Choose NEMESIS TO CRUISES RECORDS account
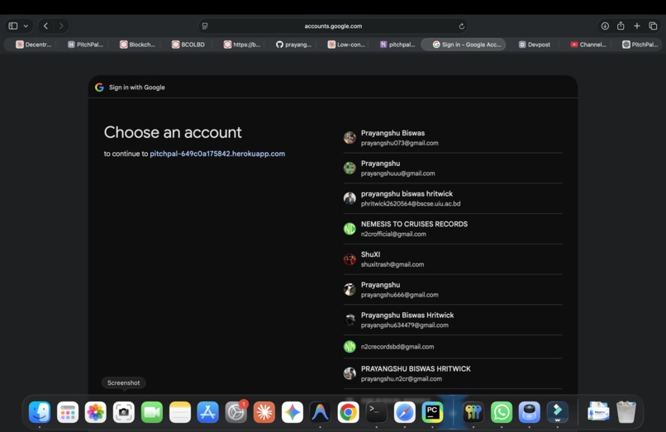 pyautogui.click(x=452, y=229)
